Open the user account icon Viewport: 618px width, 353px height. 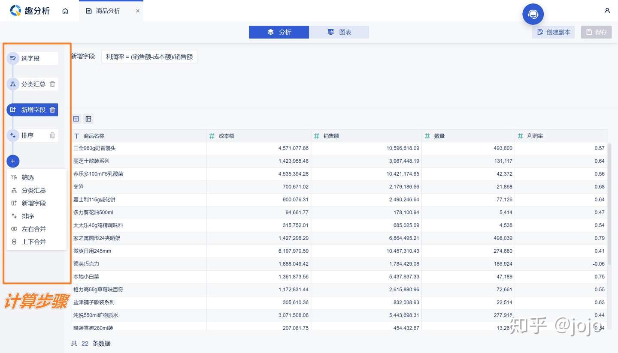pos(607,11)
